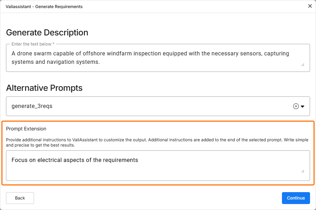Click the 'Prompt Extension' label
The image size is (316, 210).
click(26, 129)
